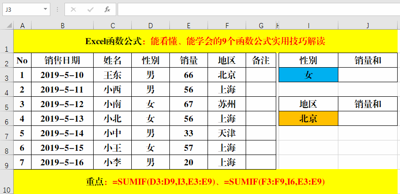
Task: Click the sales cell 66
Action: (x=189, y=75)
